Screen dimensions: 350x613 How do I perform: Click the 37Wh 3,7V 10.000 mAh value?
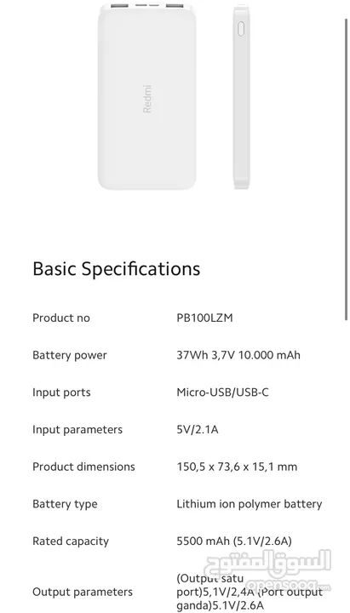click(x=238, y=355)
